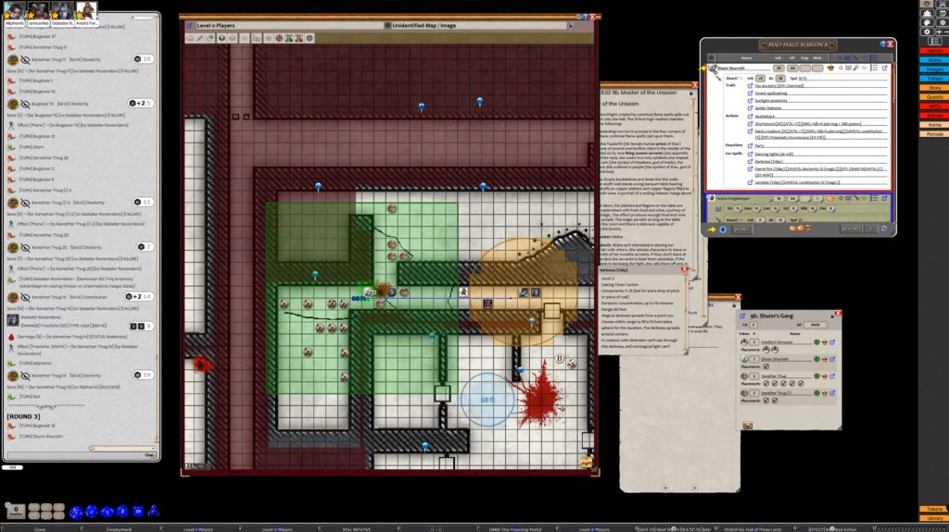
Task: Click story window next page arrow
Action: (x=694, y=488)
